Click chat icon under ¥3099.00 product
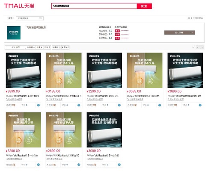Viewport: 208px width, 171px height. 119,165
